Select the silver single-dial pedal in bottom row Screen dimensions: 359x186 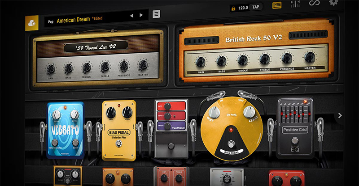coord(227,177)
